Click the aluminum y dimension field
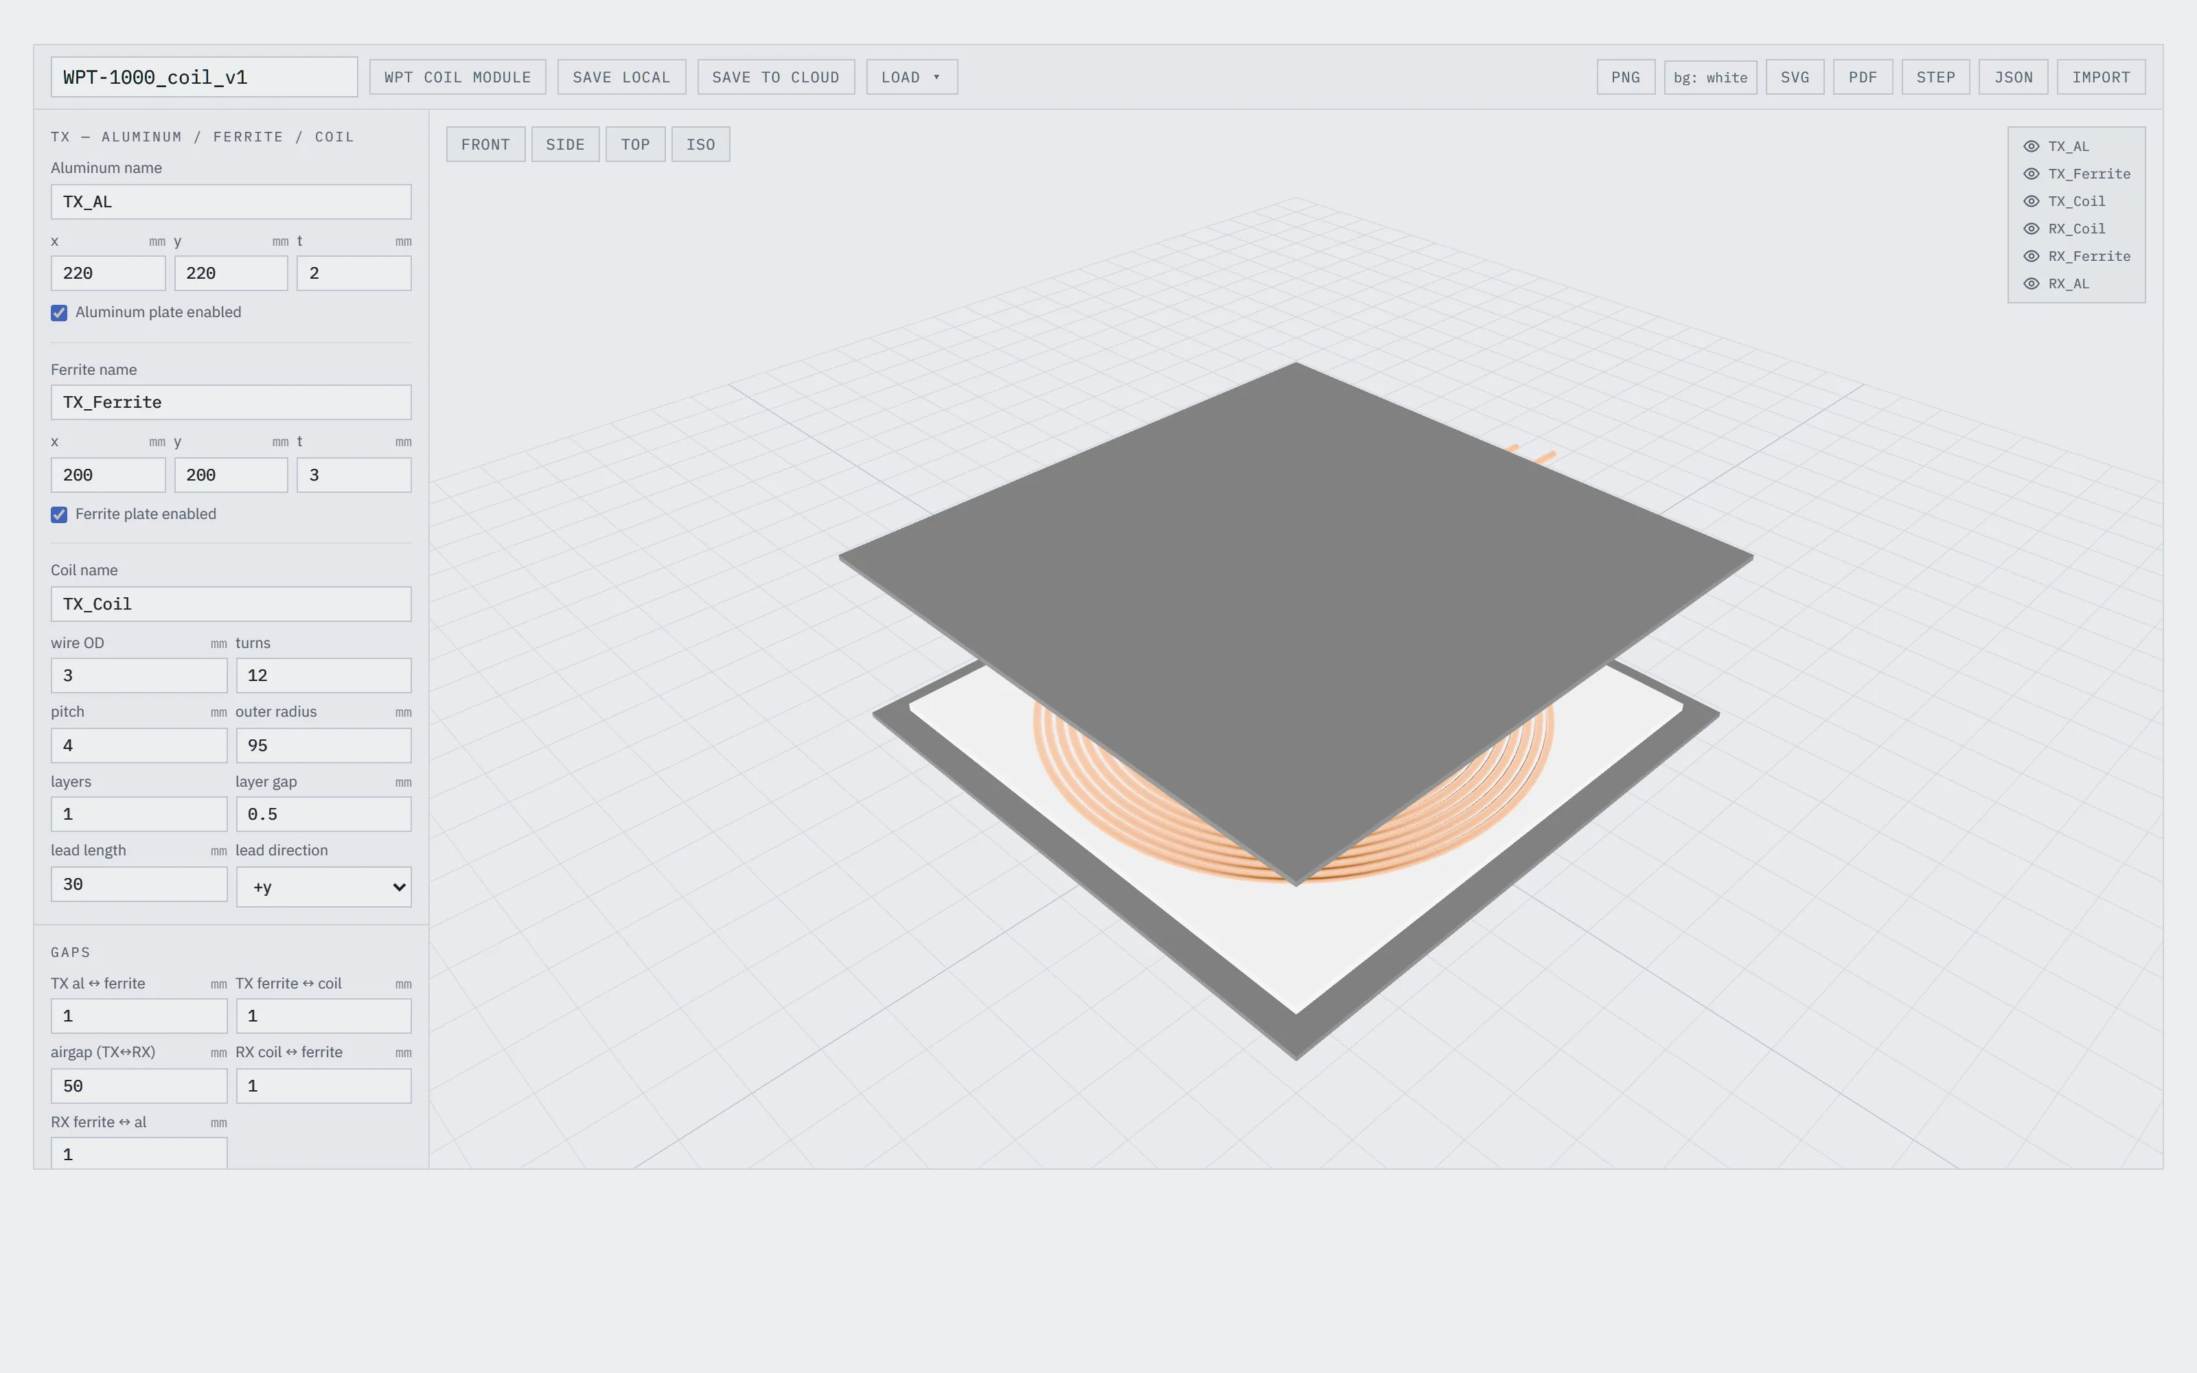Viewport: 2197px width, 1373px height. click(x=231, y=273)
